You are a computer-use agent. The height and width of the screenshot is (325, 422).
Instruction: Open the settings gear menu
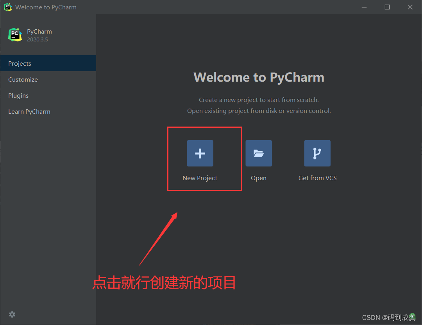pyautogui.click(x=12, y=314)
